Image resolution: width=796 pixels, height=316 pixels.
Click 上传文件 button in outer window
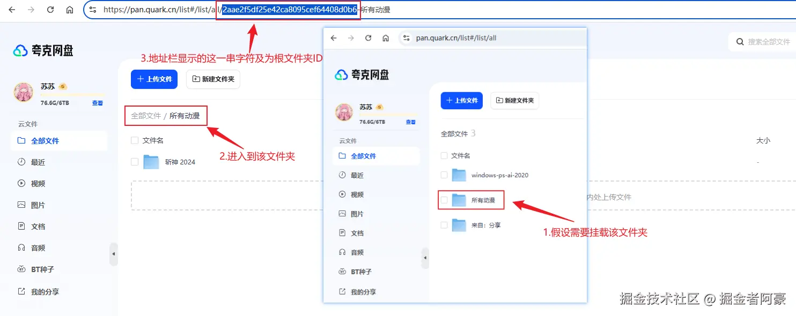click(x=154, y=79)
